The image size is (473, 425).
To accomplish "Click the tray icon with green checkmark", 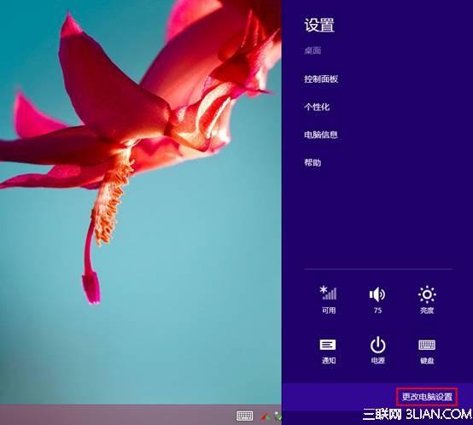I will click(x=278, y=416).
